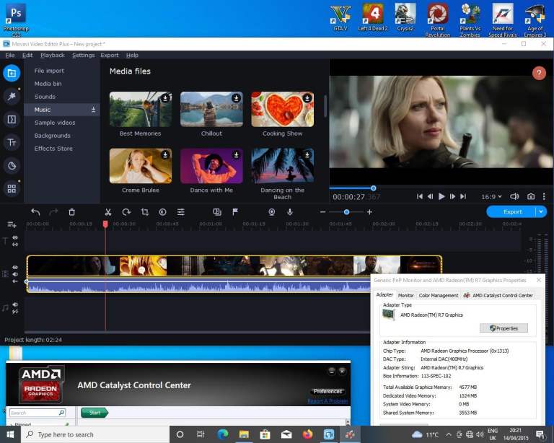Image resolution: width=554 pixels, height=443 pixels.
Task: Click the undo arrow in timeline toolbar
Action: pos(35,212)
